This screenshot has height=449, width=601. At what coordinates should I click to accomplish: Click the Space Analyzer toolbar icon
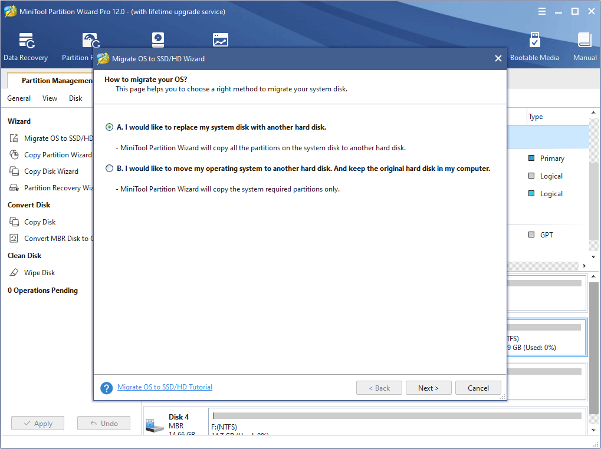221,40
